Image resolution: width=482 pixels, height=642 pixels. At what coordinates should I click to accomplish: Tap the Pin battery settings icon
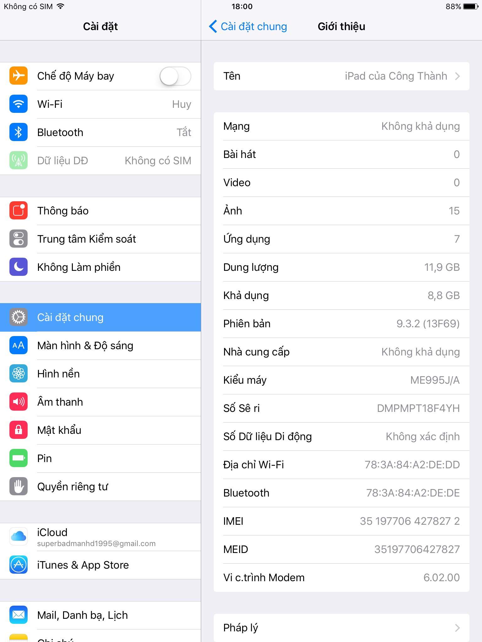pos(19,458)
